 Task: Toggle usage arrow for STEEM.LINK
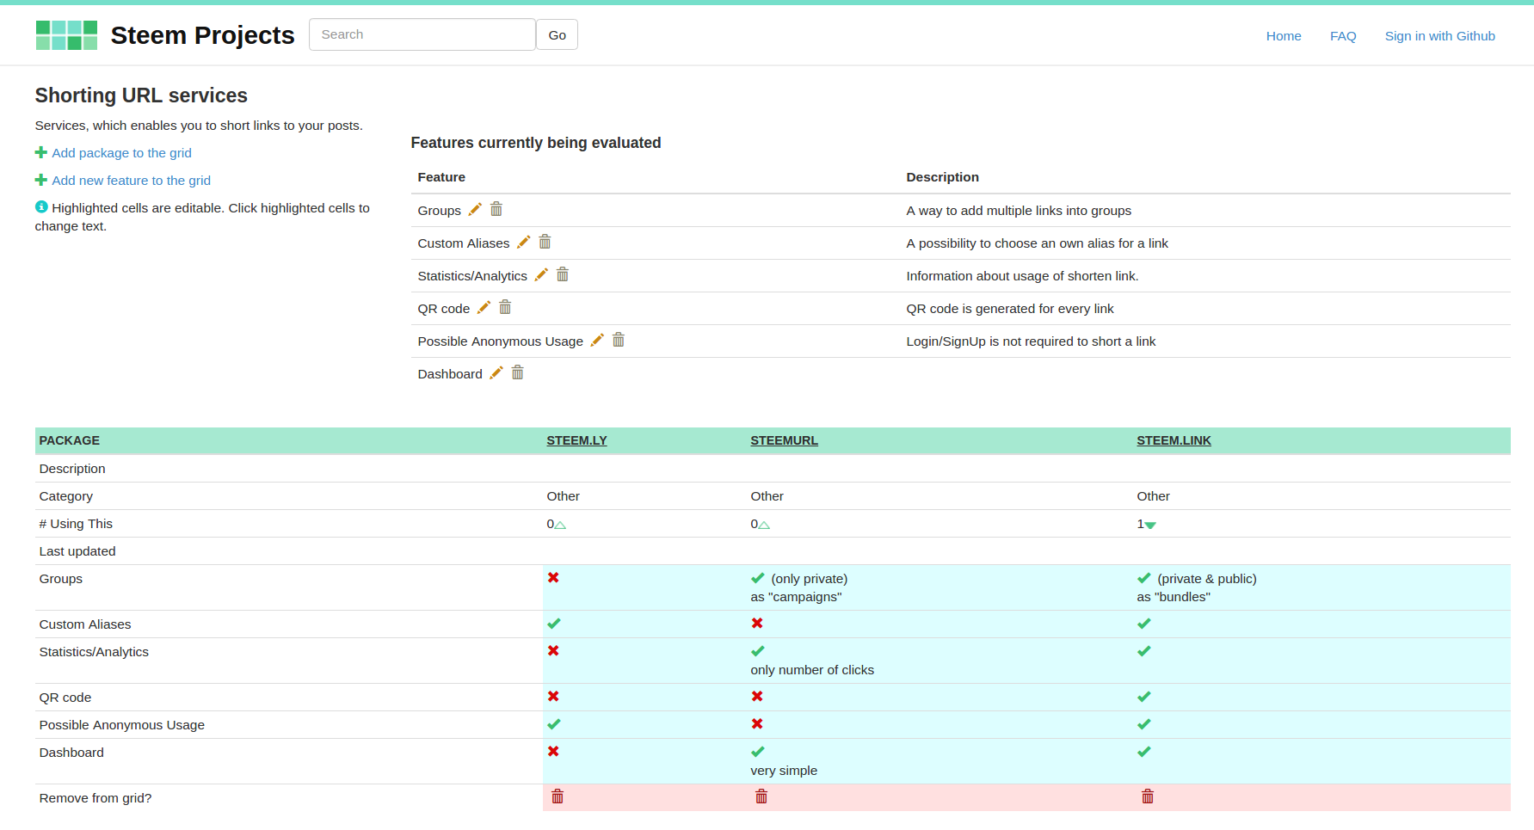(x=1150, y=525)
